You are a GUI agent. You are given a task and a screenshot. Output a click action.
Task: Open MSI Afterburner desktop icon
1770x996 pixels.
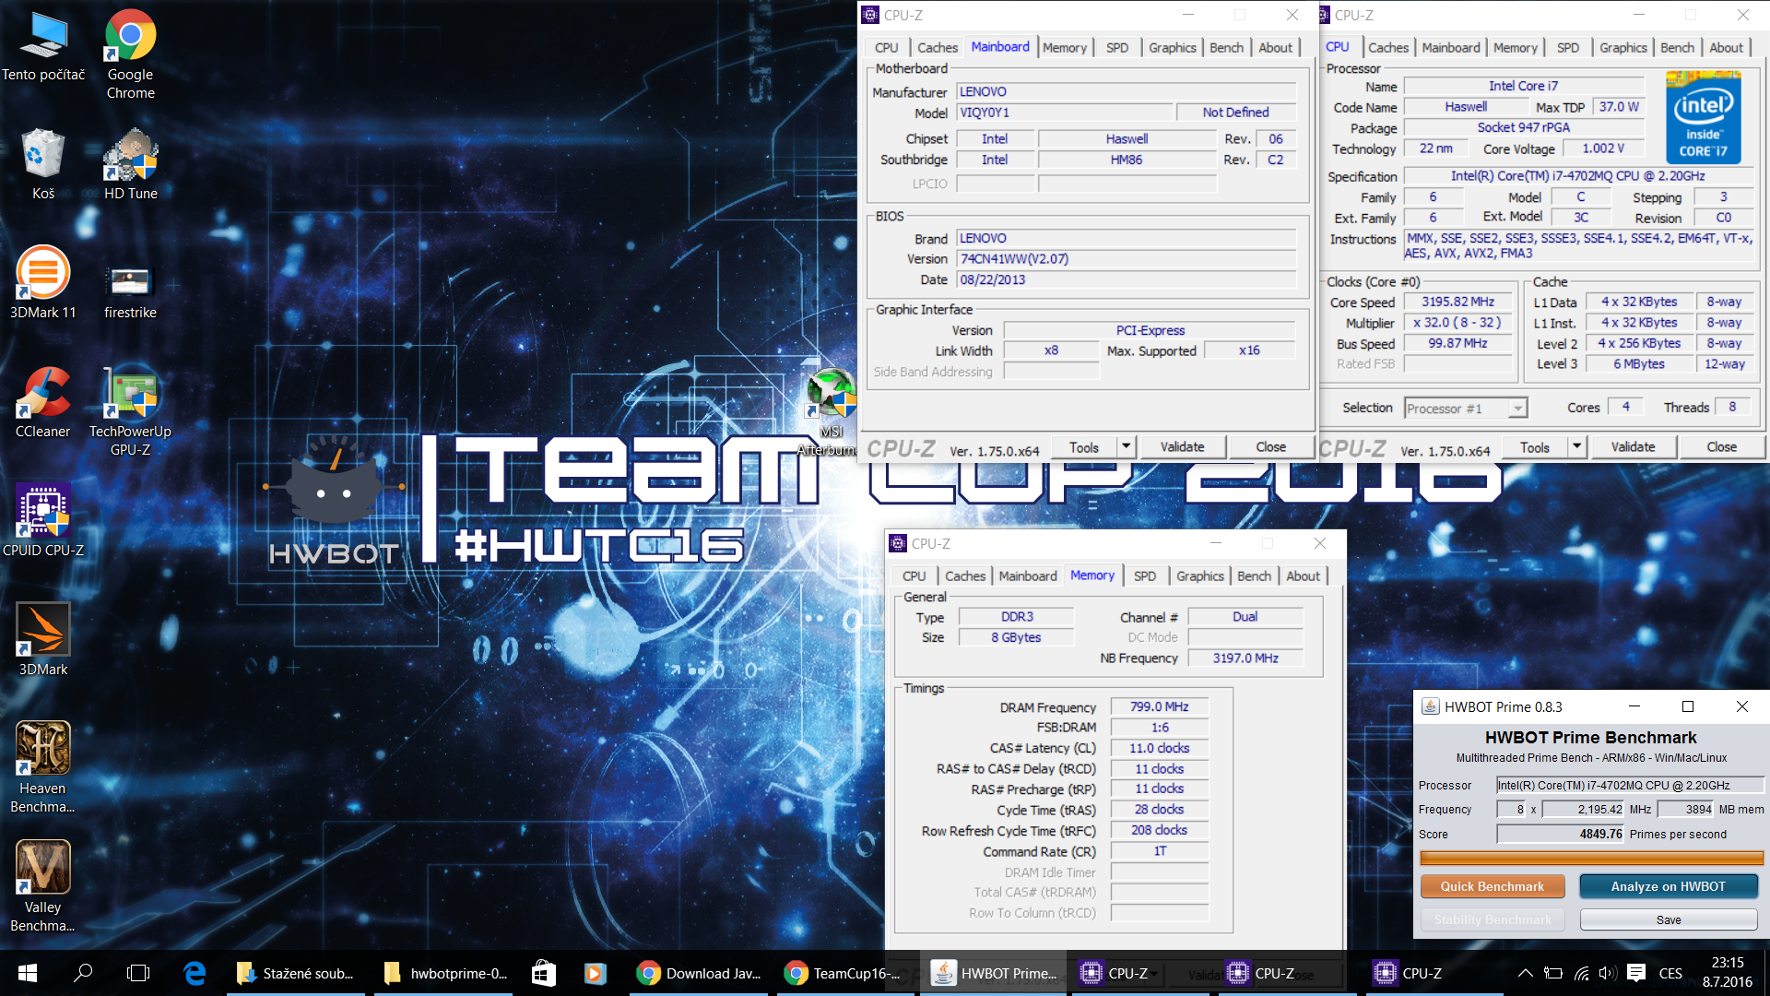[831, 412]
